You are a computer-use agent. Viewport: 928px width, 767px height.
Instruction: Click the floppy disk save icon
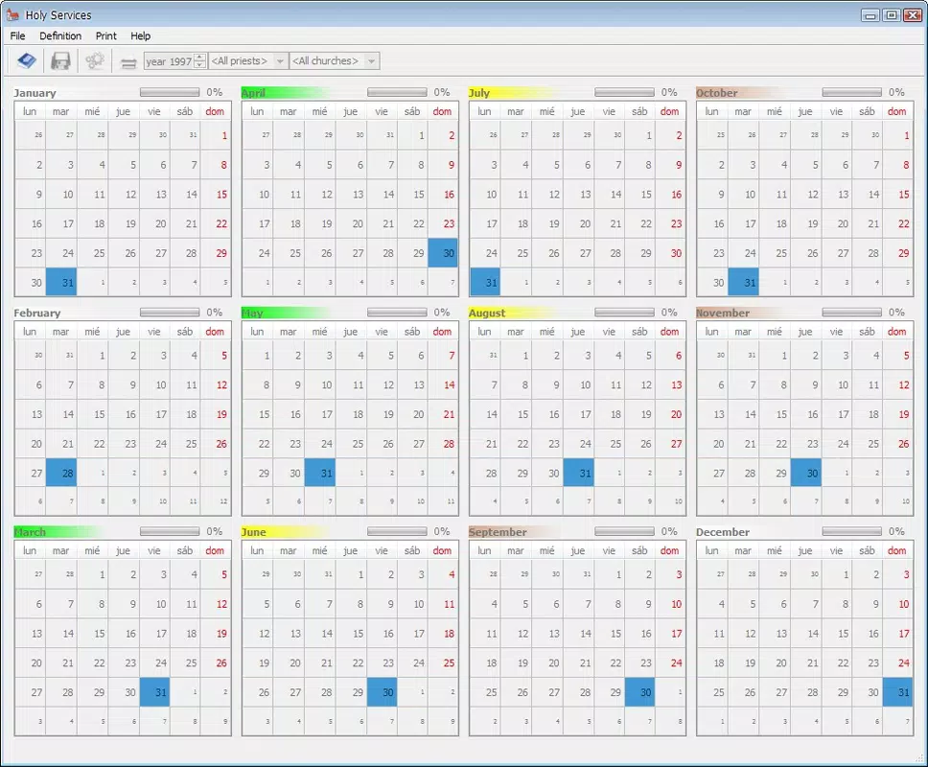click(x=60, y=61)
